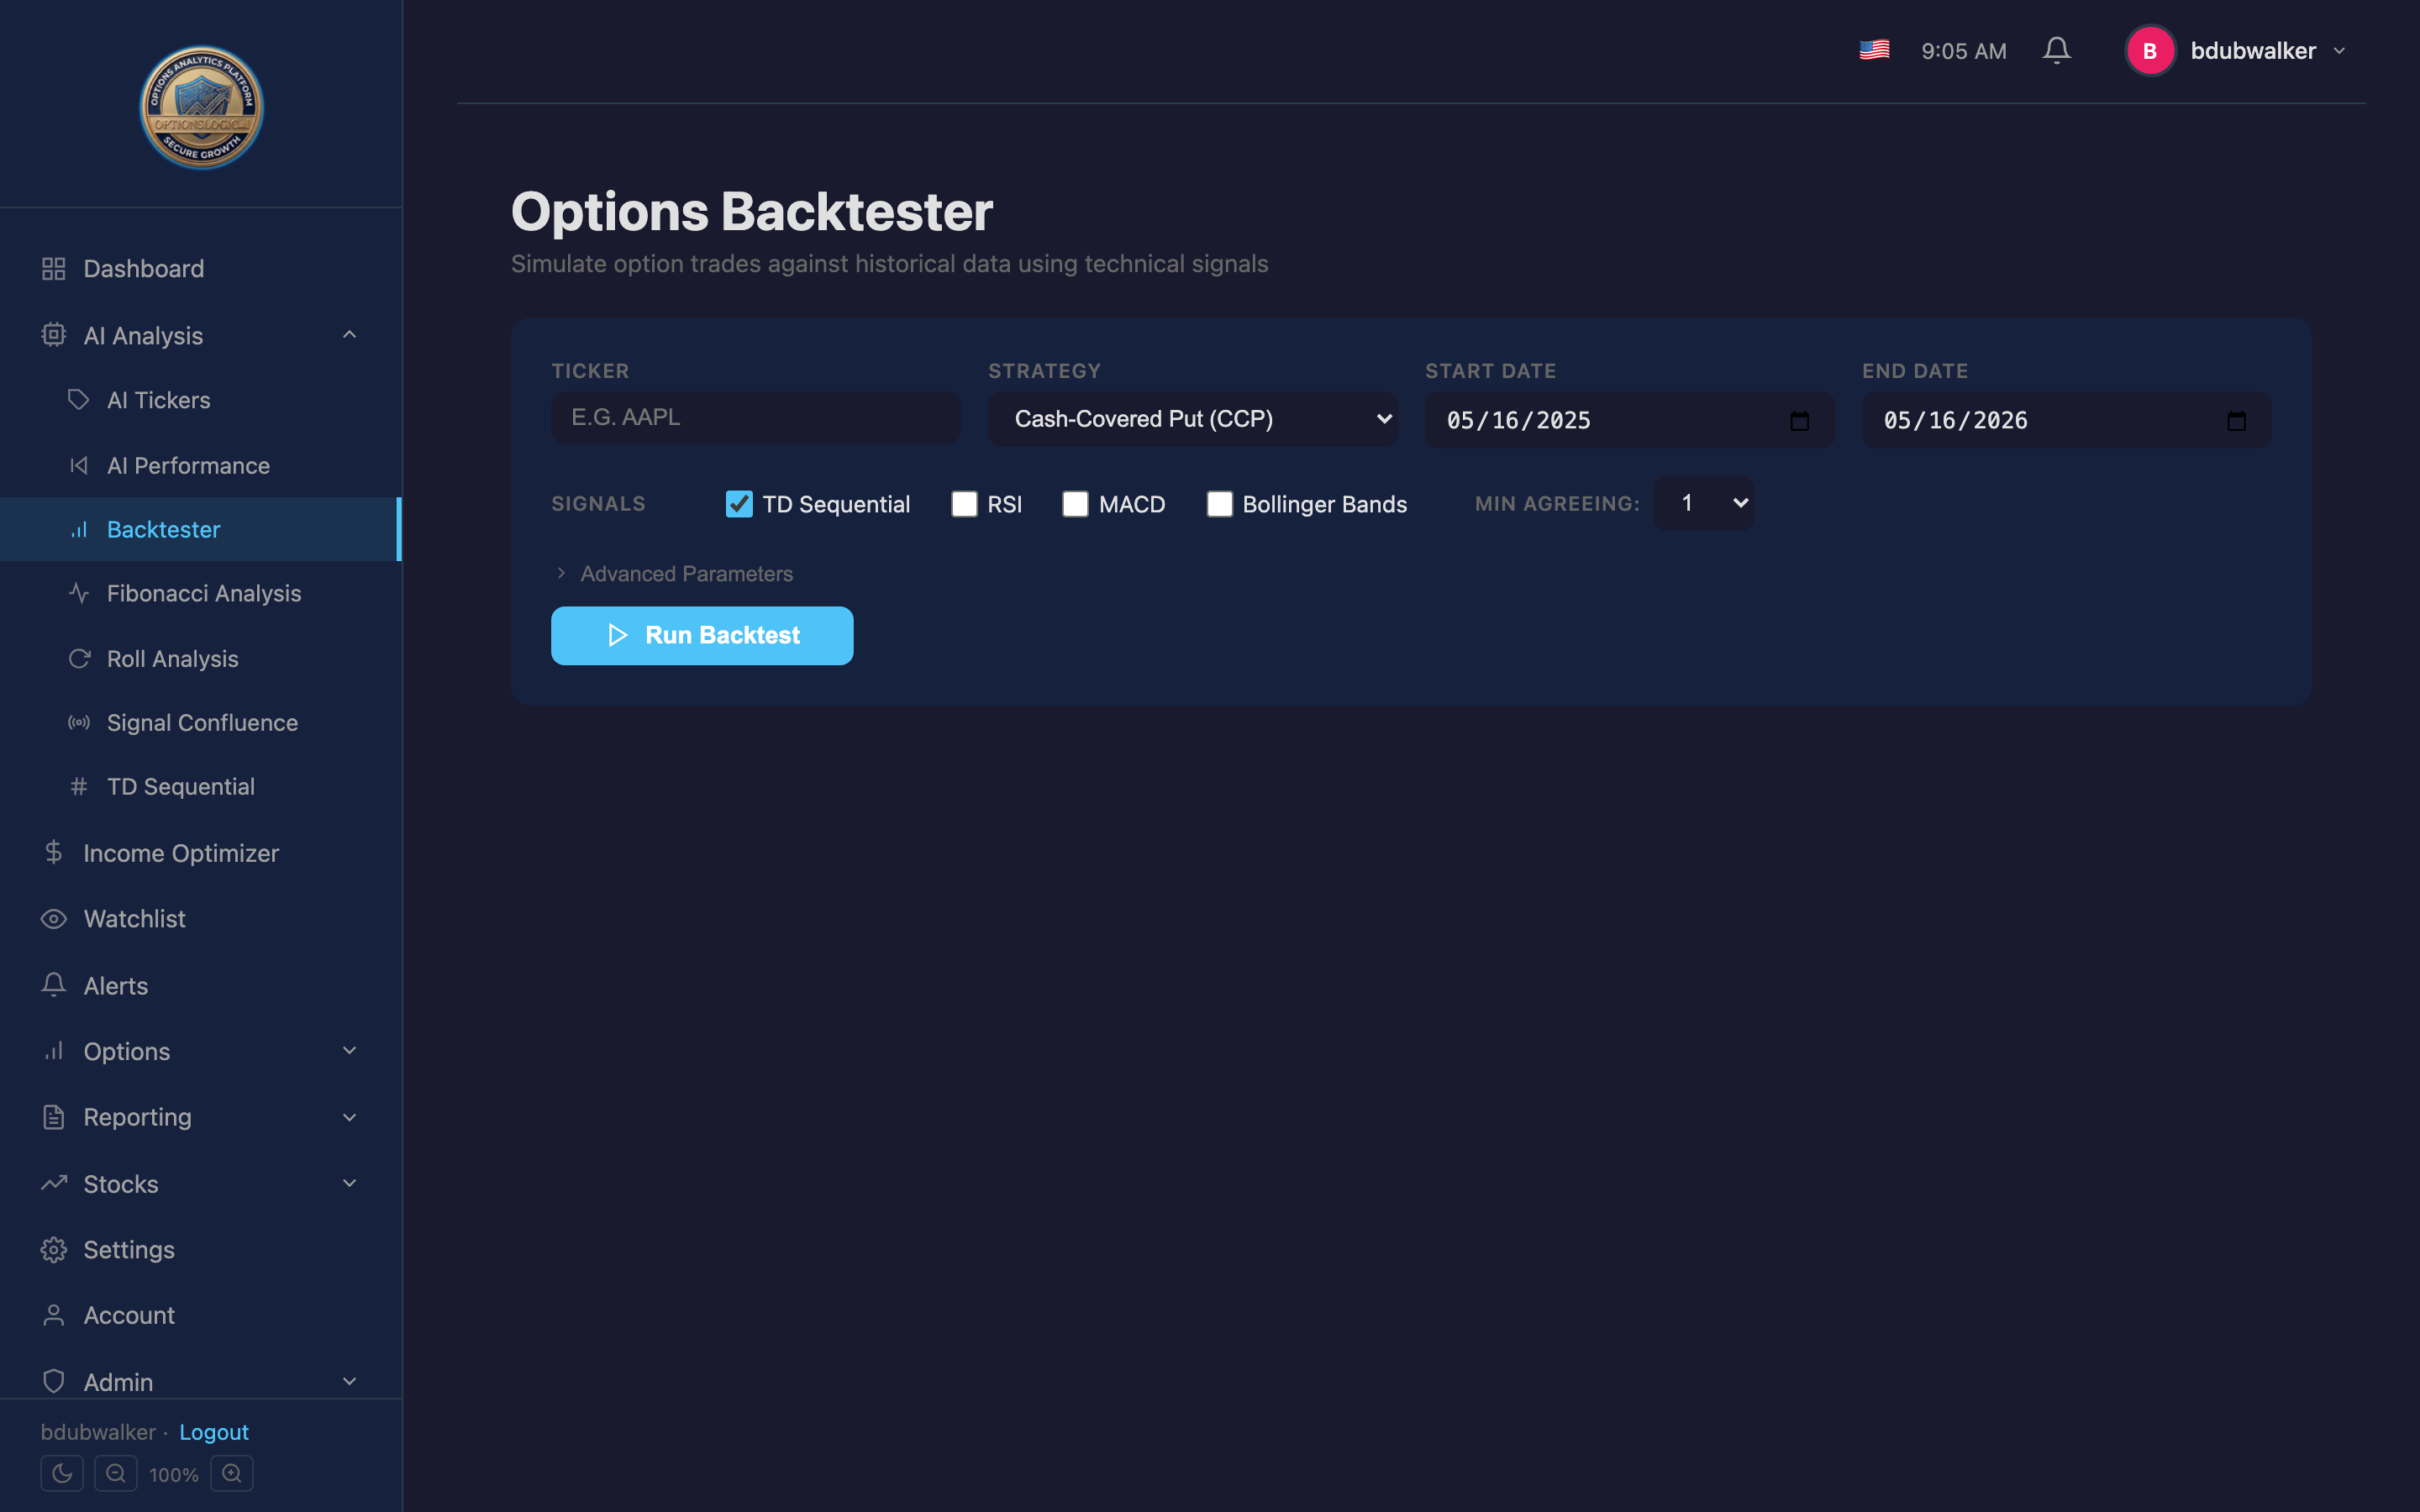Open Income Optimizer page

click(200, 852)
